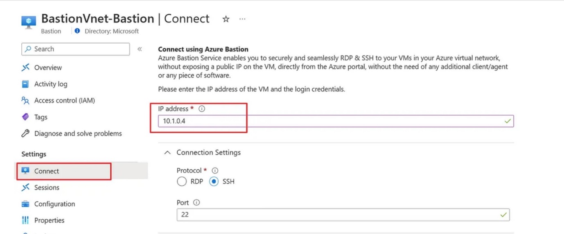Image resolution: width=564 pixels, height=234 pixels.
Task: Collapse the Connection Settings section
Action: [x=167, y=153]
